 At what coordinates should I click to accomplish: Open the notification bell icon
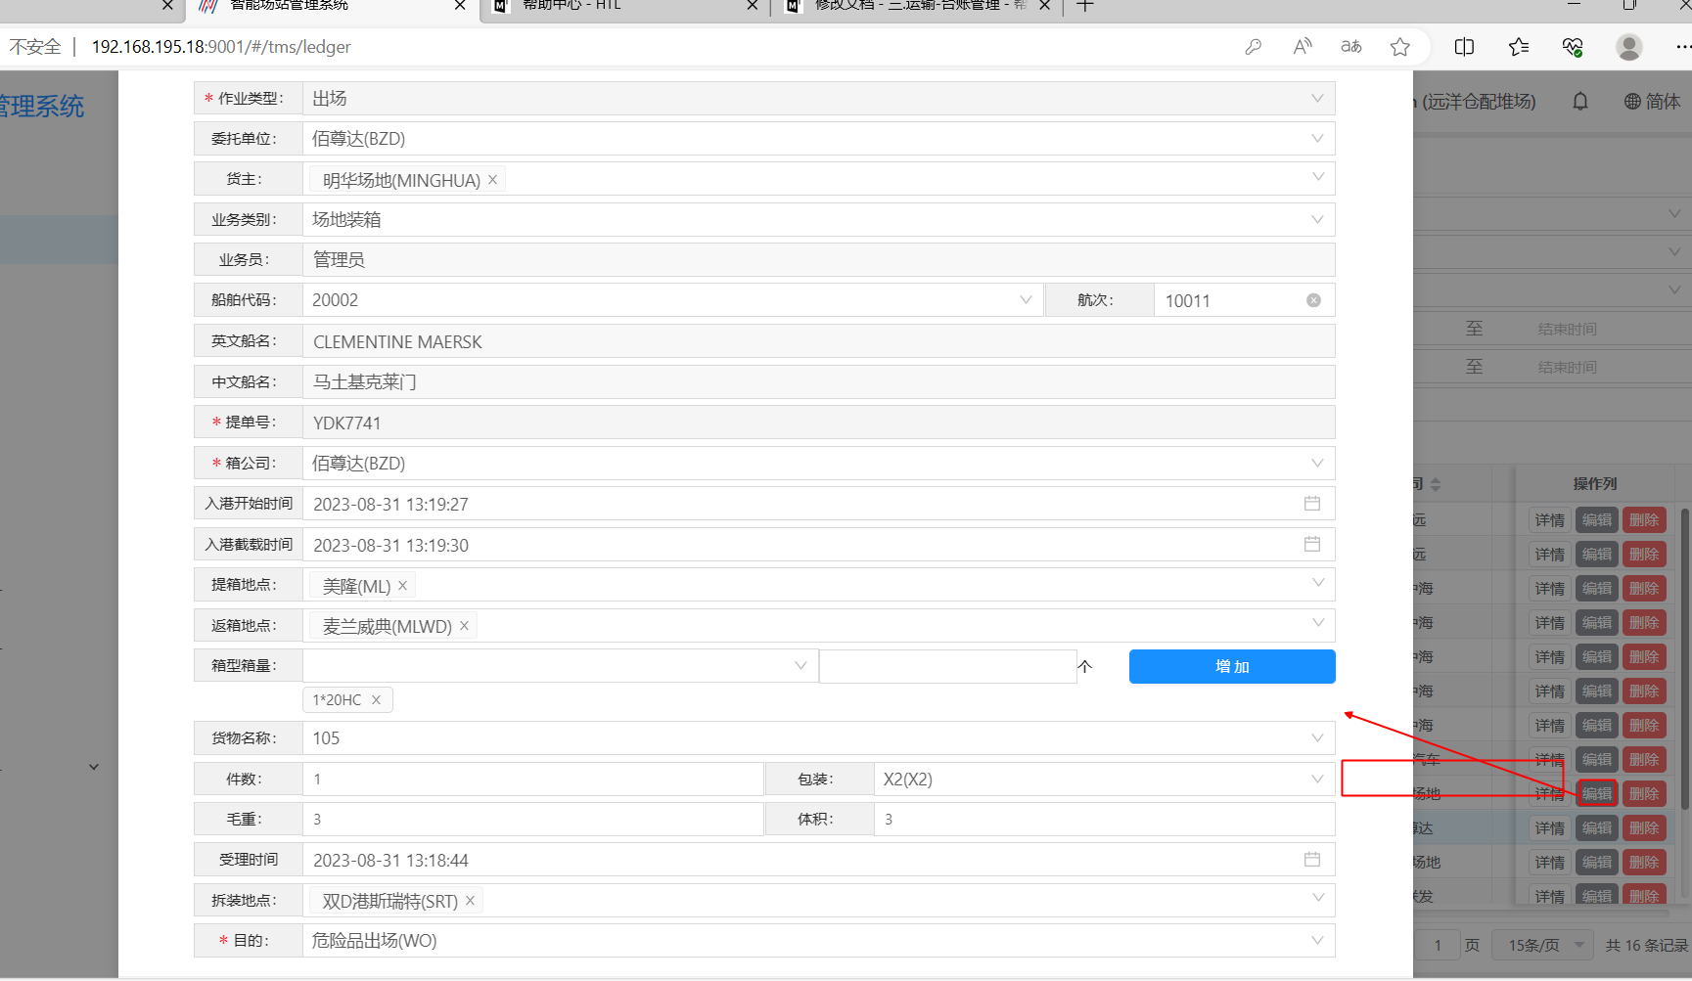click(x=1579, y=102)
